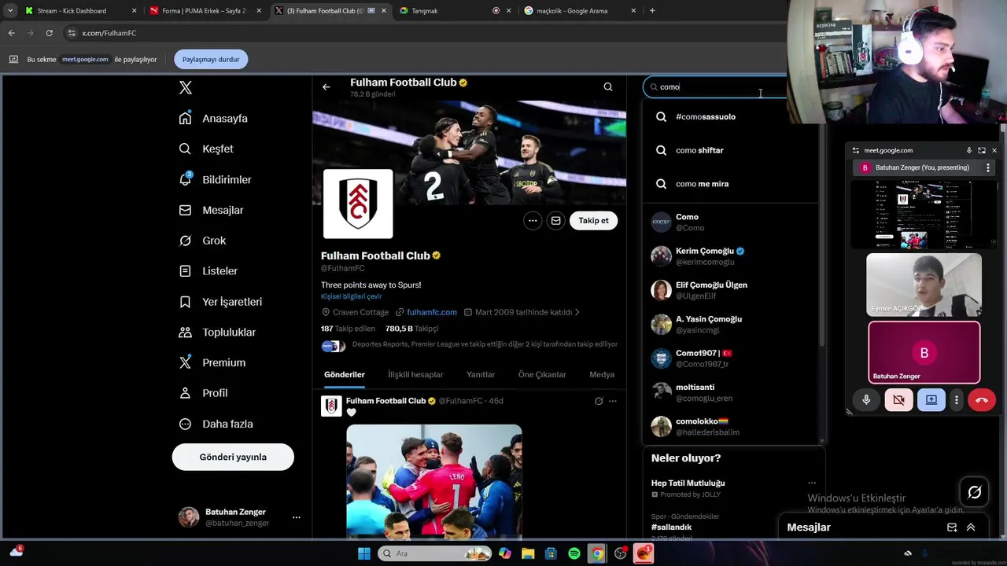This screenshot has width=1007, height=566.
Task: Click the three-dot menu on the Fulham post
Action: point(613,401)
